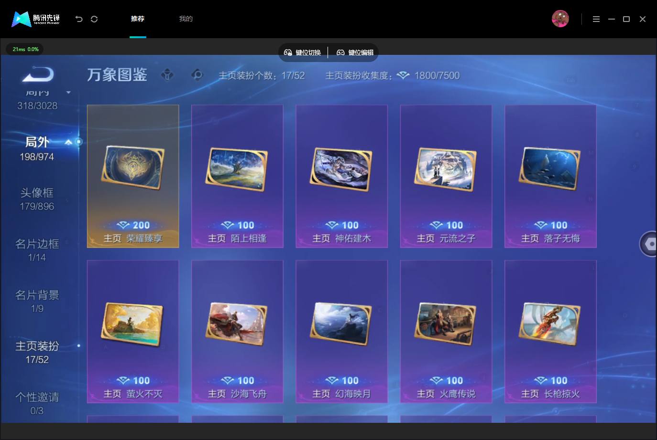Click 主页装扮收集度 label
Viewport: 657px width, 440px height.
tap(359, 75)
